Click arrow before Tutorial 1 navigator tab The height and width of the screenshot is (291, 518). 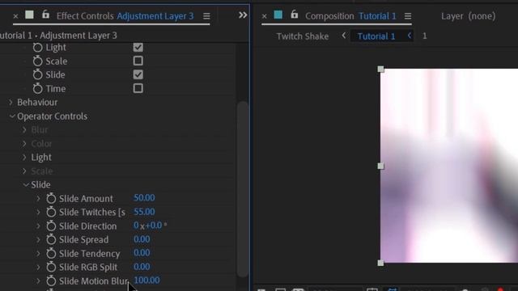(344, 36)
